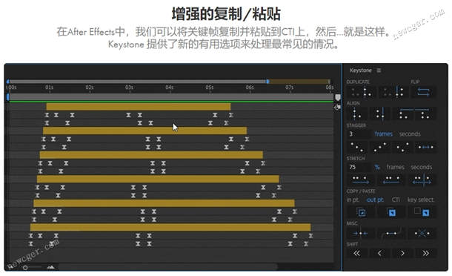Click the first Align keyframes icon
The width and height of the screenshot is (452, 276).
tap(356, 114)
